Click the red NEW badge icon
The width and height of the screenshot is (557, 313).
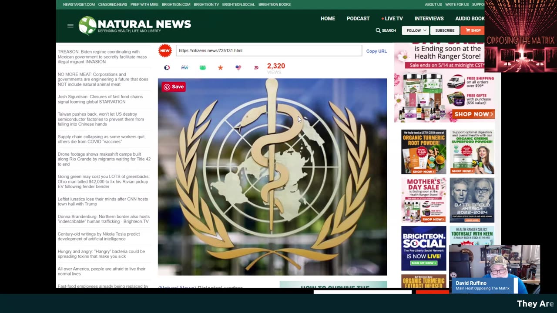(x=165, y=50)
